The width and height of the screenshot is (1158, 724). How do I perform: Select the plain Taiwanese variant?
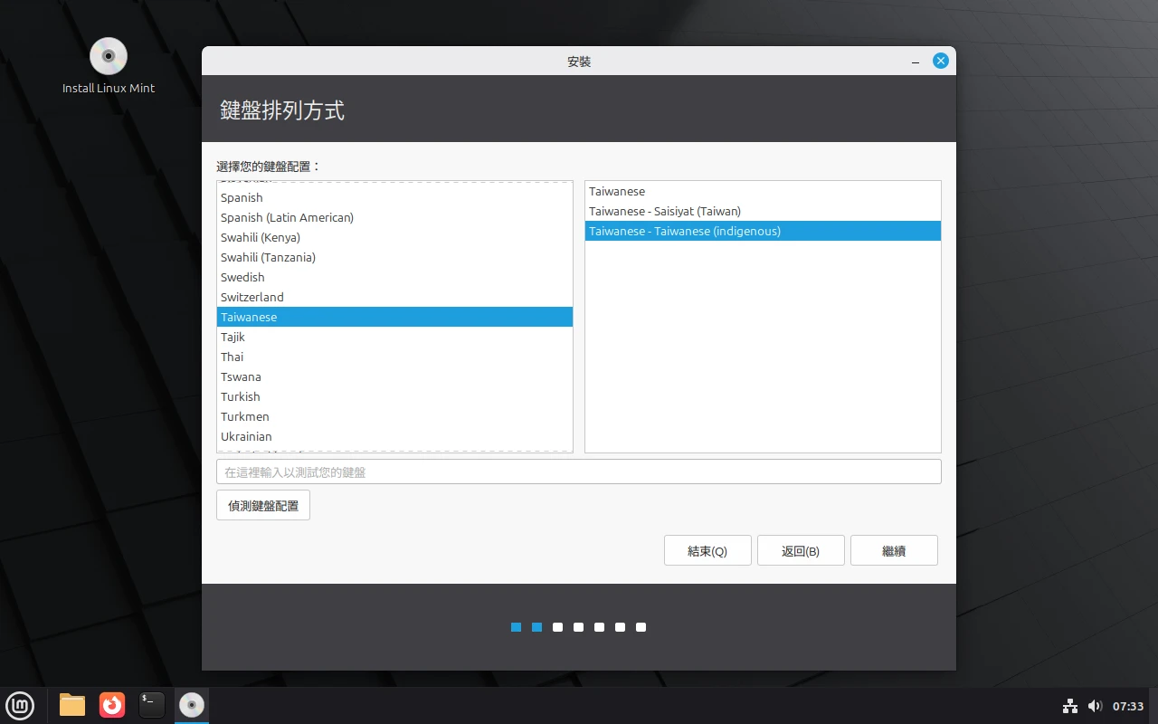(617, 191)
